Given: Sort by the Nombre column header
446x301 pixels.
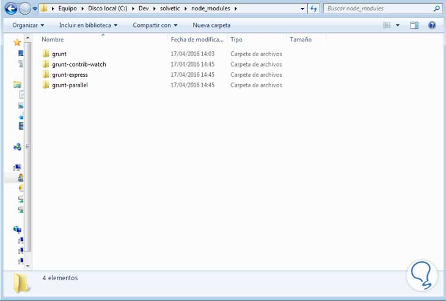Looking at the screenshot, I should click(x=103, y=40).
